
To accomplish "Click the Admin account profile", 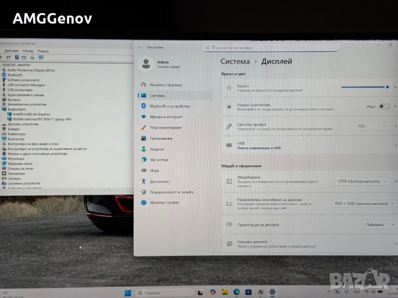I will point(160,64).
